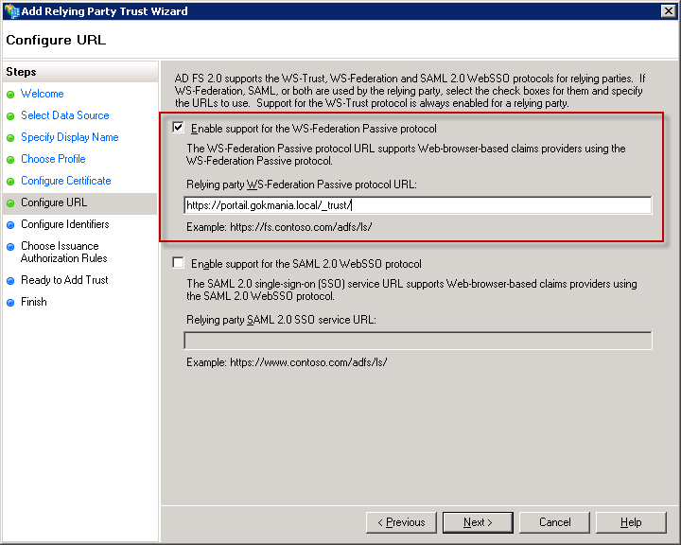Click 'Relying party WS-Federation Passive protocol URL:' label
The height and width of the screenshot is (545, 681).
302,185
